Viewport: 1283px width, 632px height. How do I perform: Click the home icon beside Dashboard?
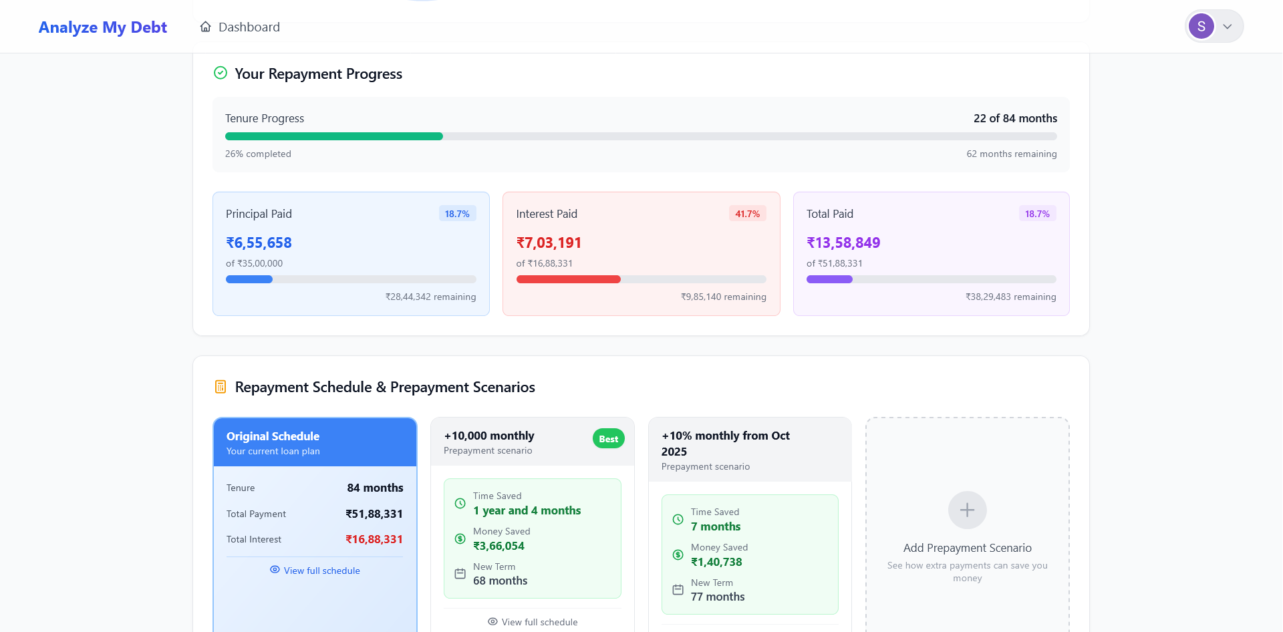204,26
